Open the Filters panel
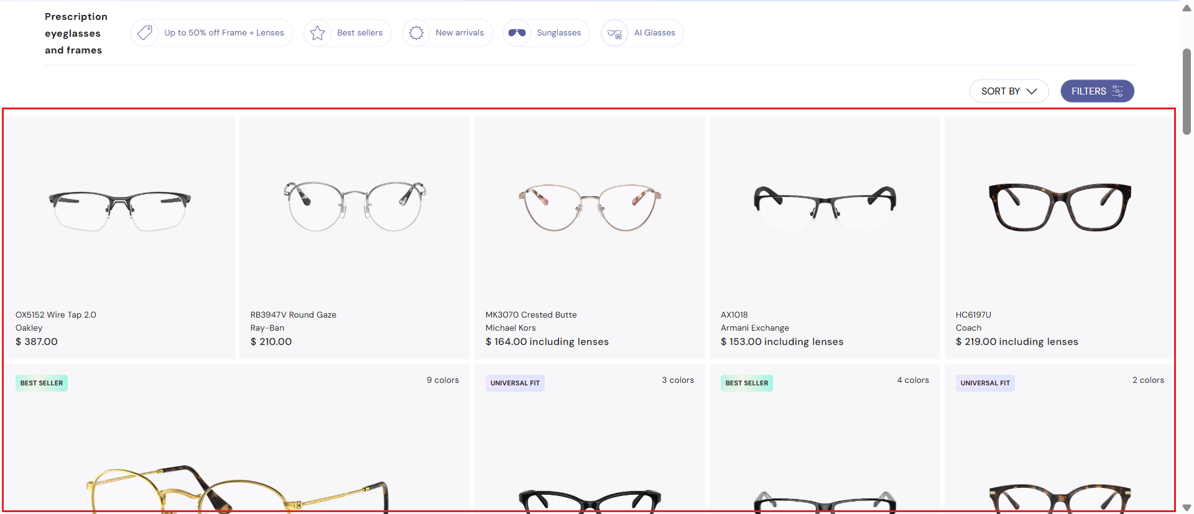 1088,91
